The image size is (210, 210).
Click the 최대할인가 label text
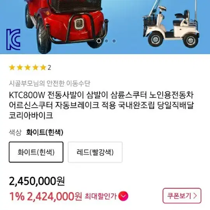pyautogui.click(x=101, y=196)
